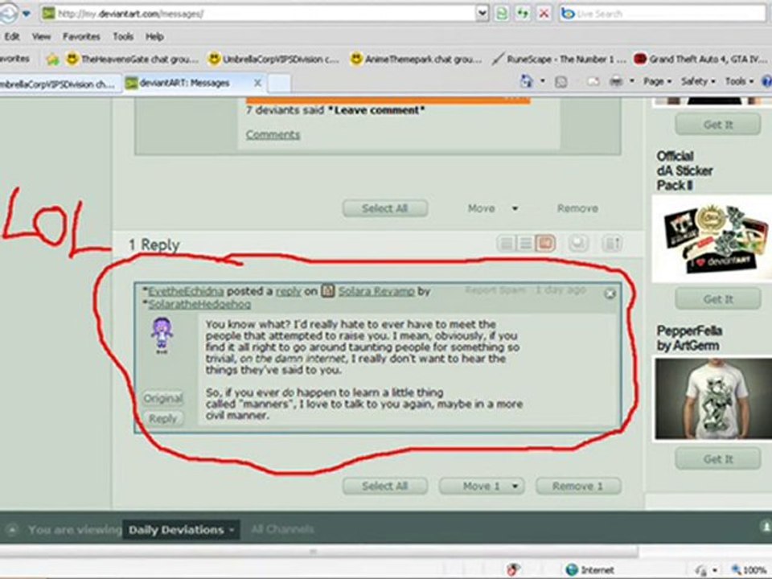Open the Page dropdown menu
The height and width of the screenshot is (579, 772).
[657, 81]
